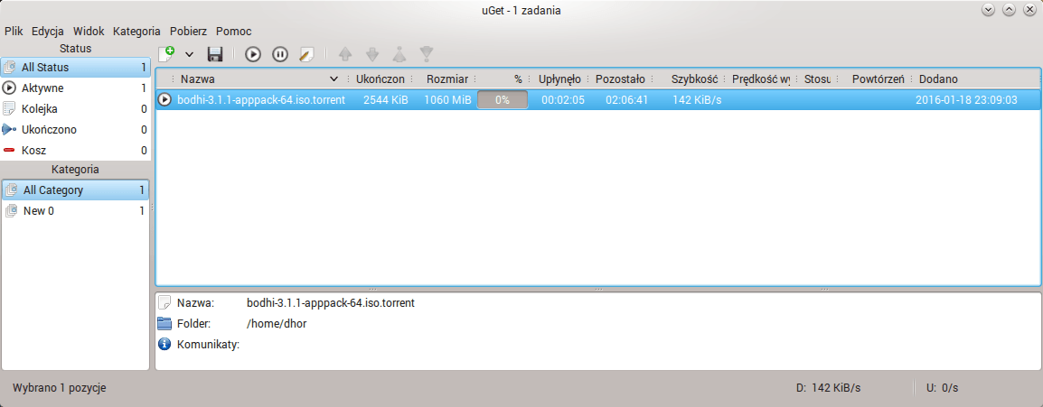Click the All Status stacked pages icon
The image size is (1043, 407).
tap(10, 67)
